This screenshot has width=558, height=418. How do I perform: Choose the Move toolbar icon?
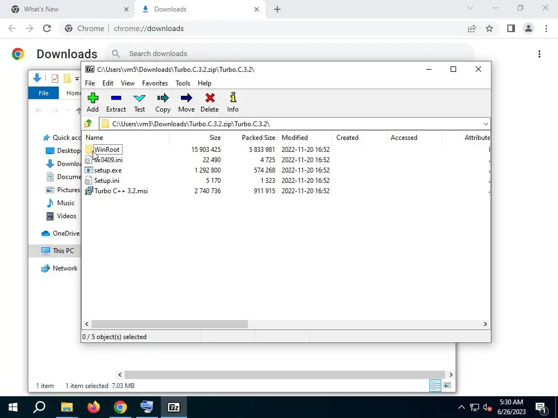[x=186, y=103]
